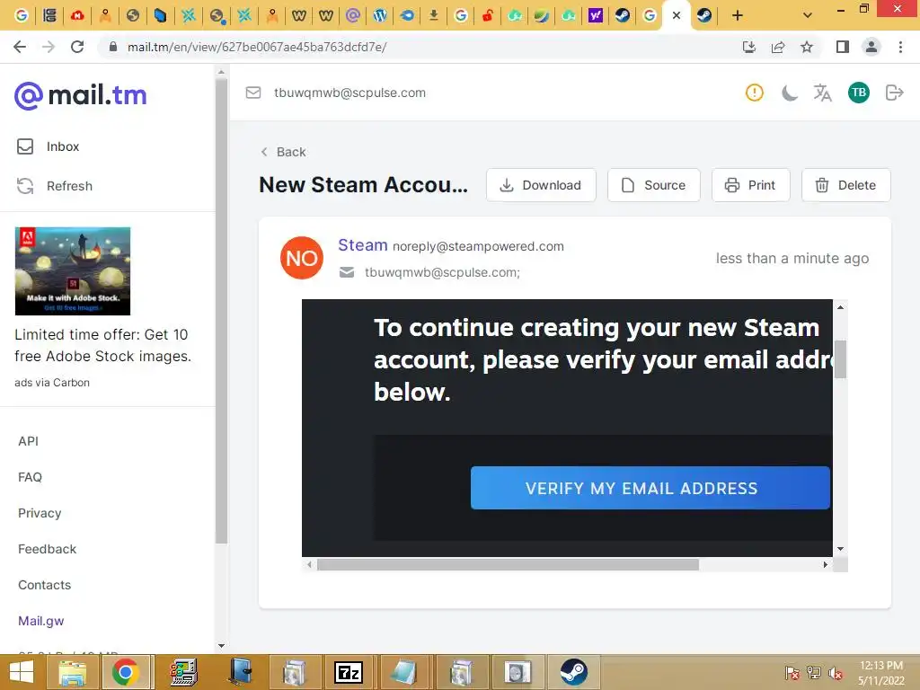Click the Adobe Stock ad image
Screen dimensions: 920x690
(73, 271)
